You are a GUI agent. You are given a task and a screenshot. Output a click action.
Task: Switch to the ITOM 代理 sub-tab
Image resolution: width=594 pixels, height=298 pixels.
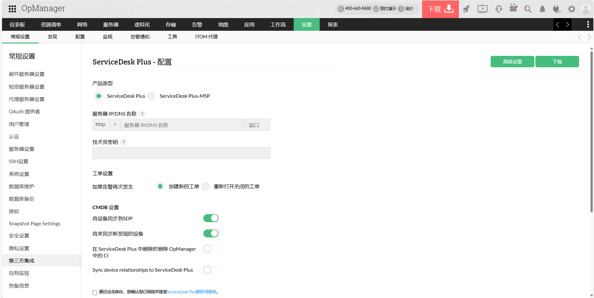click(x=206, y=37)
